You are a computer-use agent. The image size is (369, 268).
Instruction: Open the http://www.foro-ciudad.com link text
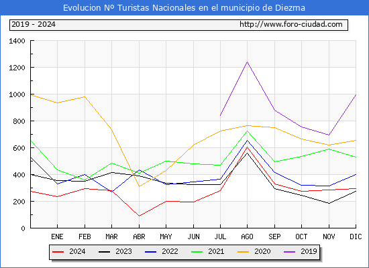[x=291, y=24]
